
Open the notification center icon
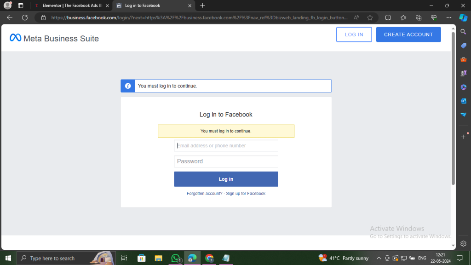click(460, 258)
